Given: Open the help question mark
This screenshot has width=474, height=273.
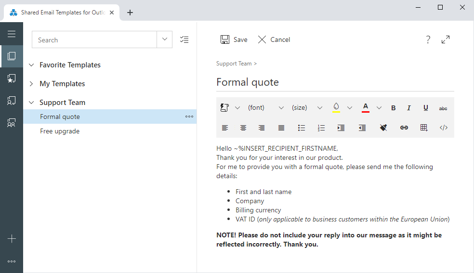Looking at the screenshot, I should point(428,40).
